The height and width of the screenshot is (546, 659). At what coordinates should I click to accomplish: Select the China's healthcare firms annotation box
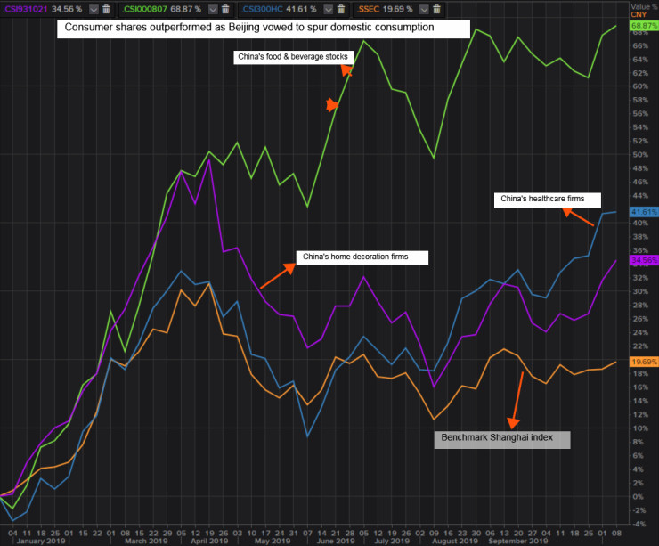click(547, 200)
